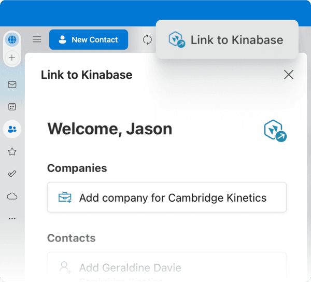
Task: Open the To Do checkmark icon
Action: click(12, 174)
